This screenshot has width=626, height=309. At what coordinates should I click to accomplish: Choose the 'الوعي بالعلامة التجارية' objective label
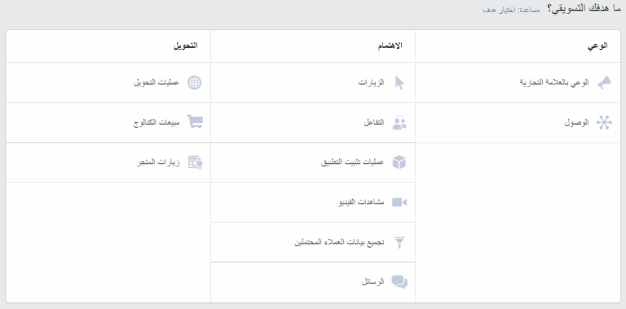point(554,82)
